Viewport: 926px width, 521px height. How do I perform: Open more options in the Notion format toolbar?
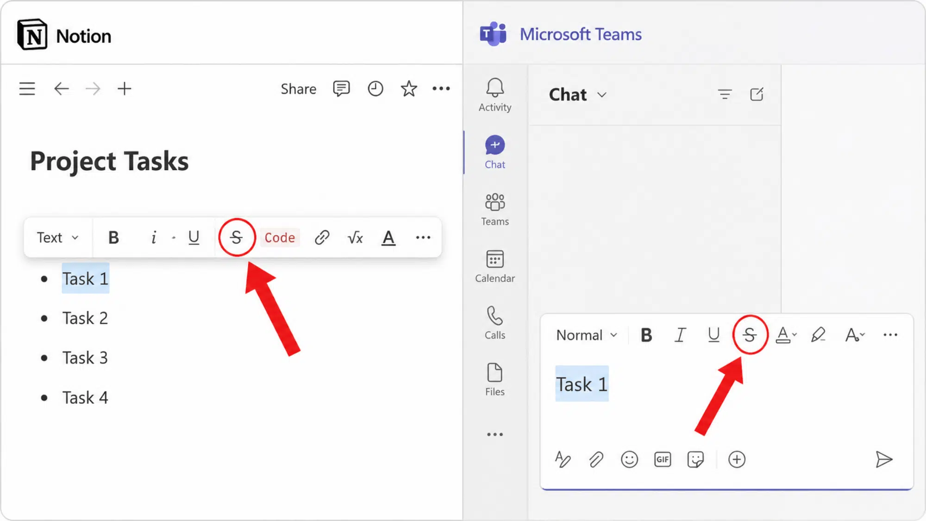tap(423, 238)
